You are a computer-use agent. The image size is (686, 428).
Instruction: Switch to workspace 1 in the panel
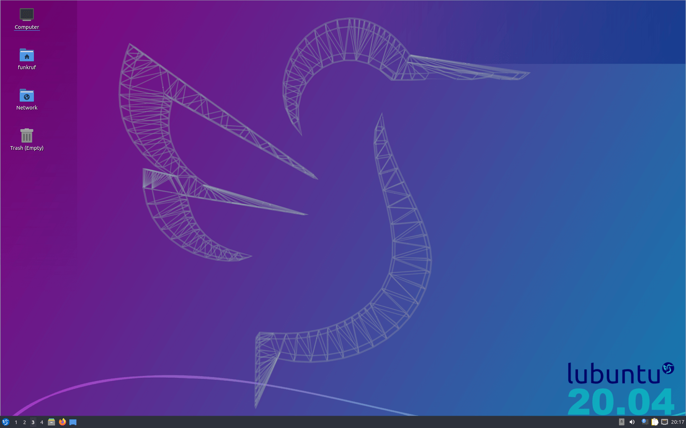[16, 422]
